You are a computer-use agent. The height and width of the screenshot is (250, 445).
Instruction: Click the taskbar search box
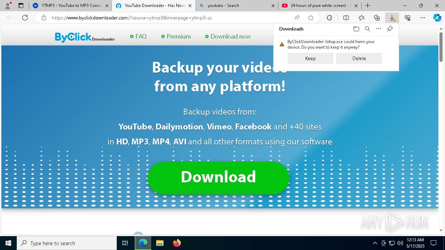pos(67,243)
